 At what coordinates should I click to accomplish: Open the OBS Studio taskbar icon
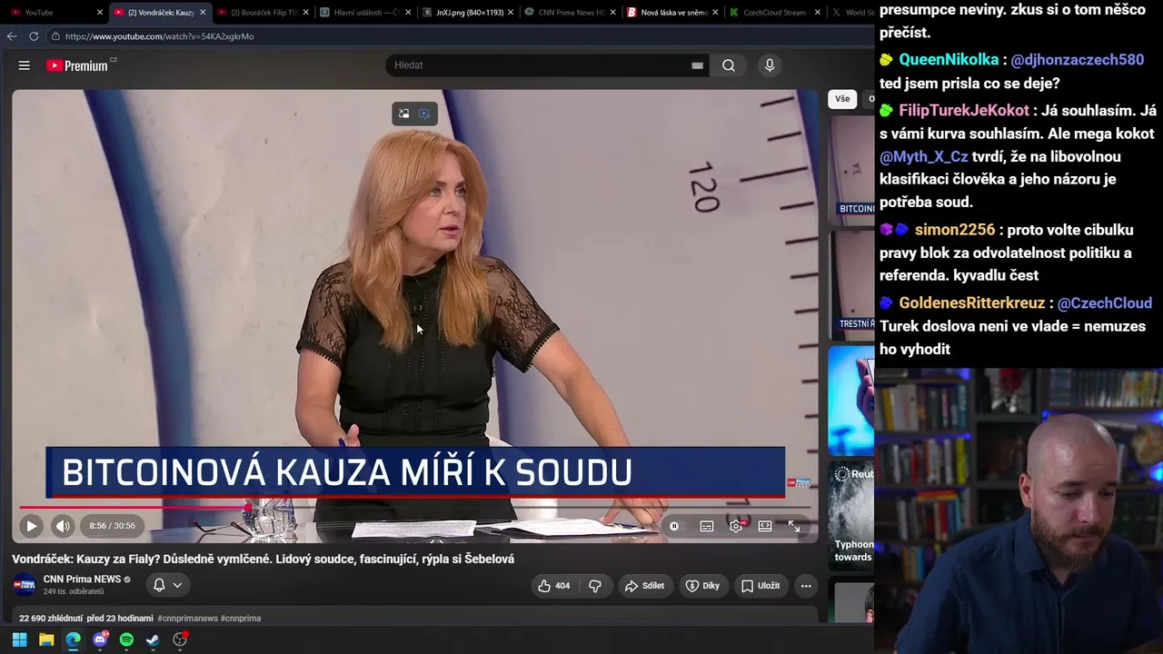(x=180, y=639)
